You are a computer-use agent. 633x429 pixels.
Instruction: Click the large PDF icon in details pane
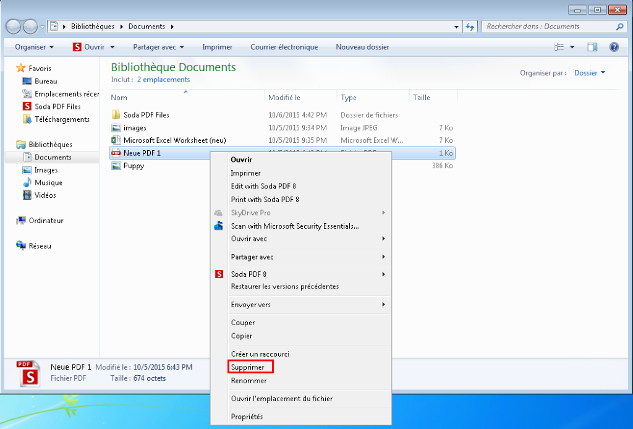tap(28, 373)
